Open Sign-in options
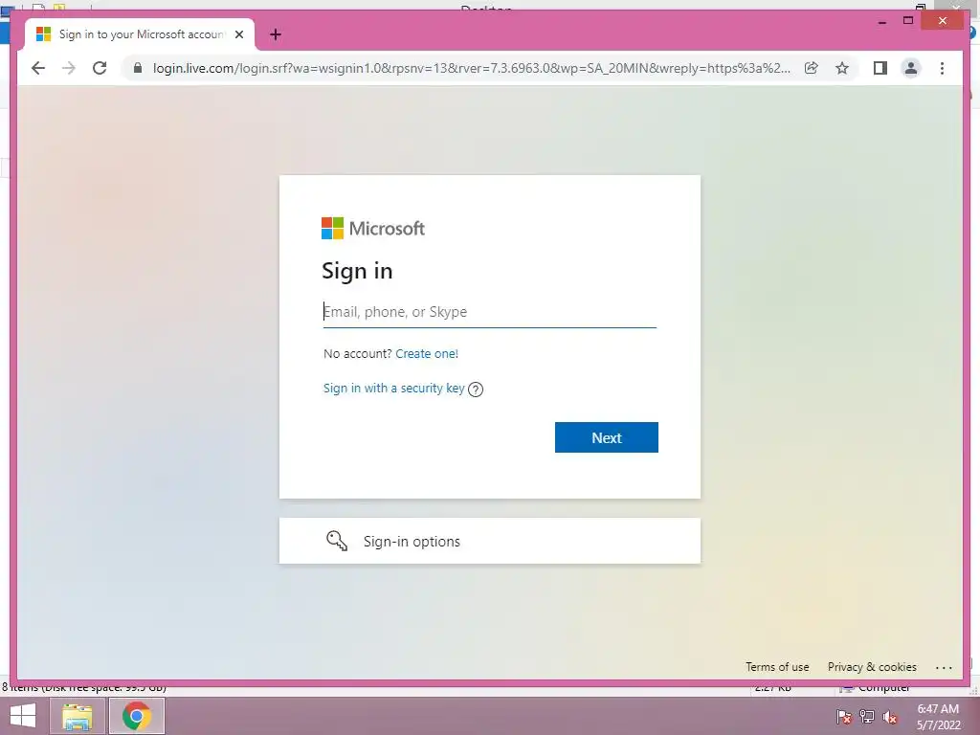 point(489,542)
